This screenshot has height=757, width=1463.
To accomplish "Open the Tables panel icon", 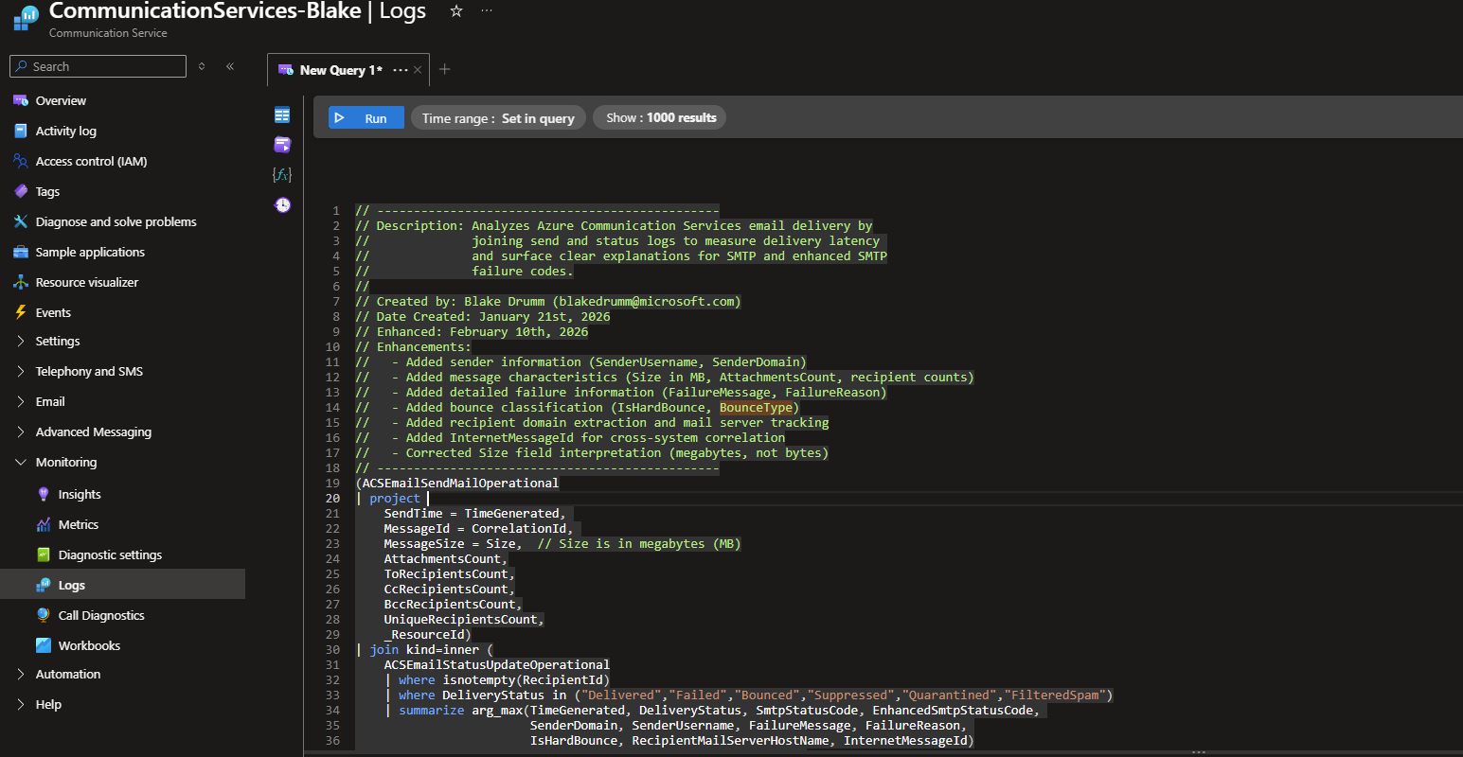I will 282,115.
